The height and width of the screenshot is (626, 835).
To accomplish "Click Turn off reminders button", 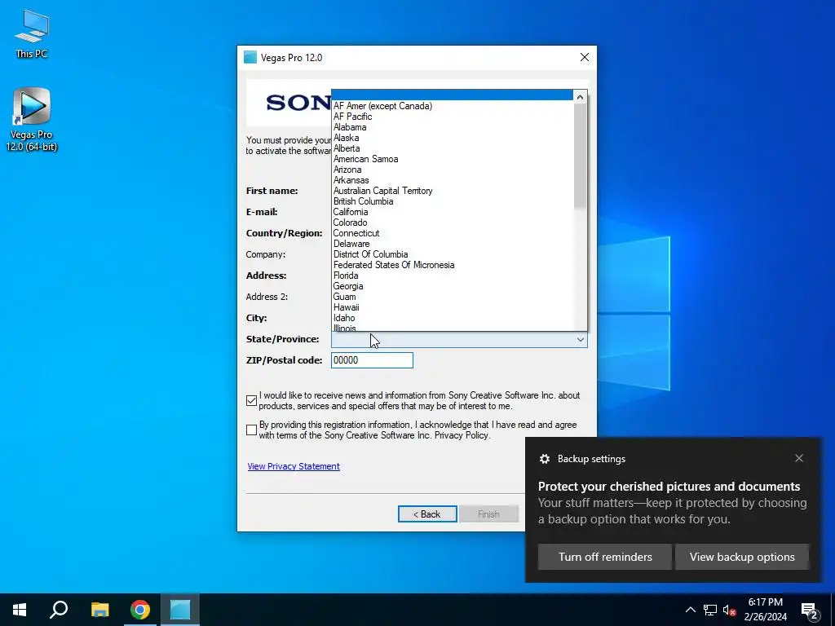I will [x=605, y=557].
